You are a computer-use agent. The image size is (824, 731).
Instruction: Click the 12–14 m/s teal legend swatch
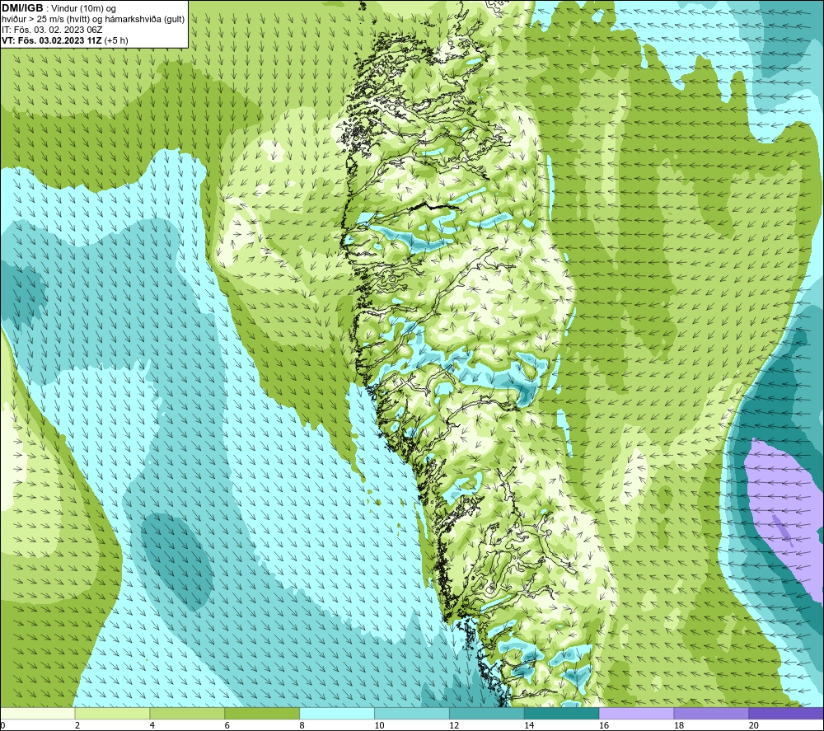[487, 713]
